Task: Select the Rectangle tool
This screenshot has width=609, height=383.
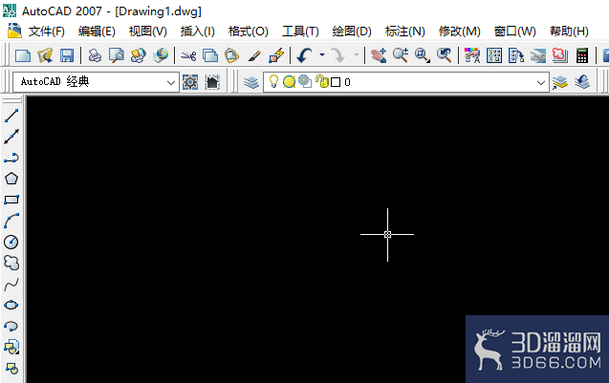Action: click(x=11, y=200)
